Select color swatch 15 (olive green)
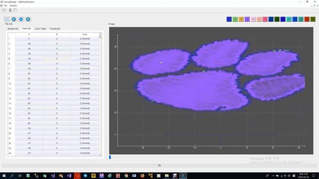The width and height of the screenshot is (319, 179). 313,19
